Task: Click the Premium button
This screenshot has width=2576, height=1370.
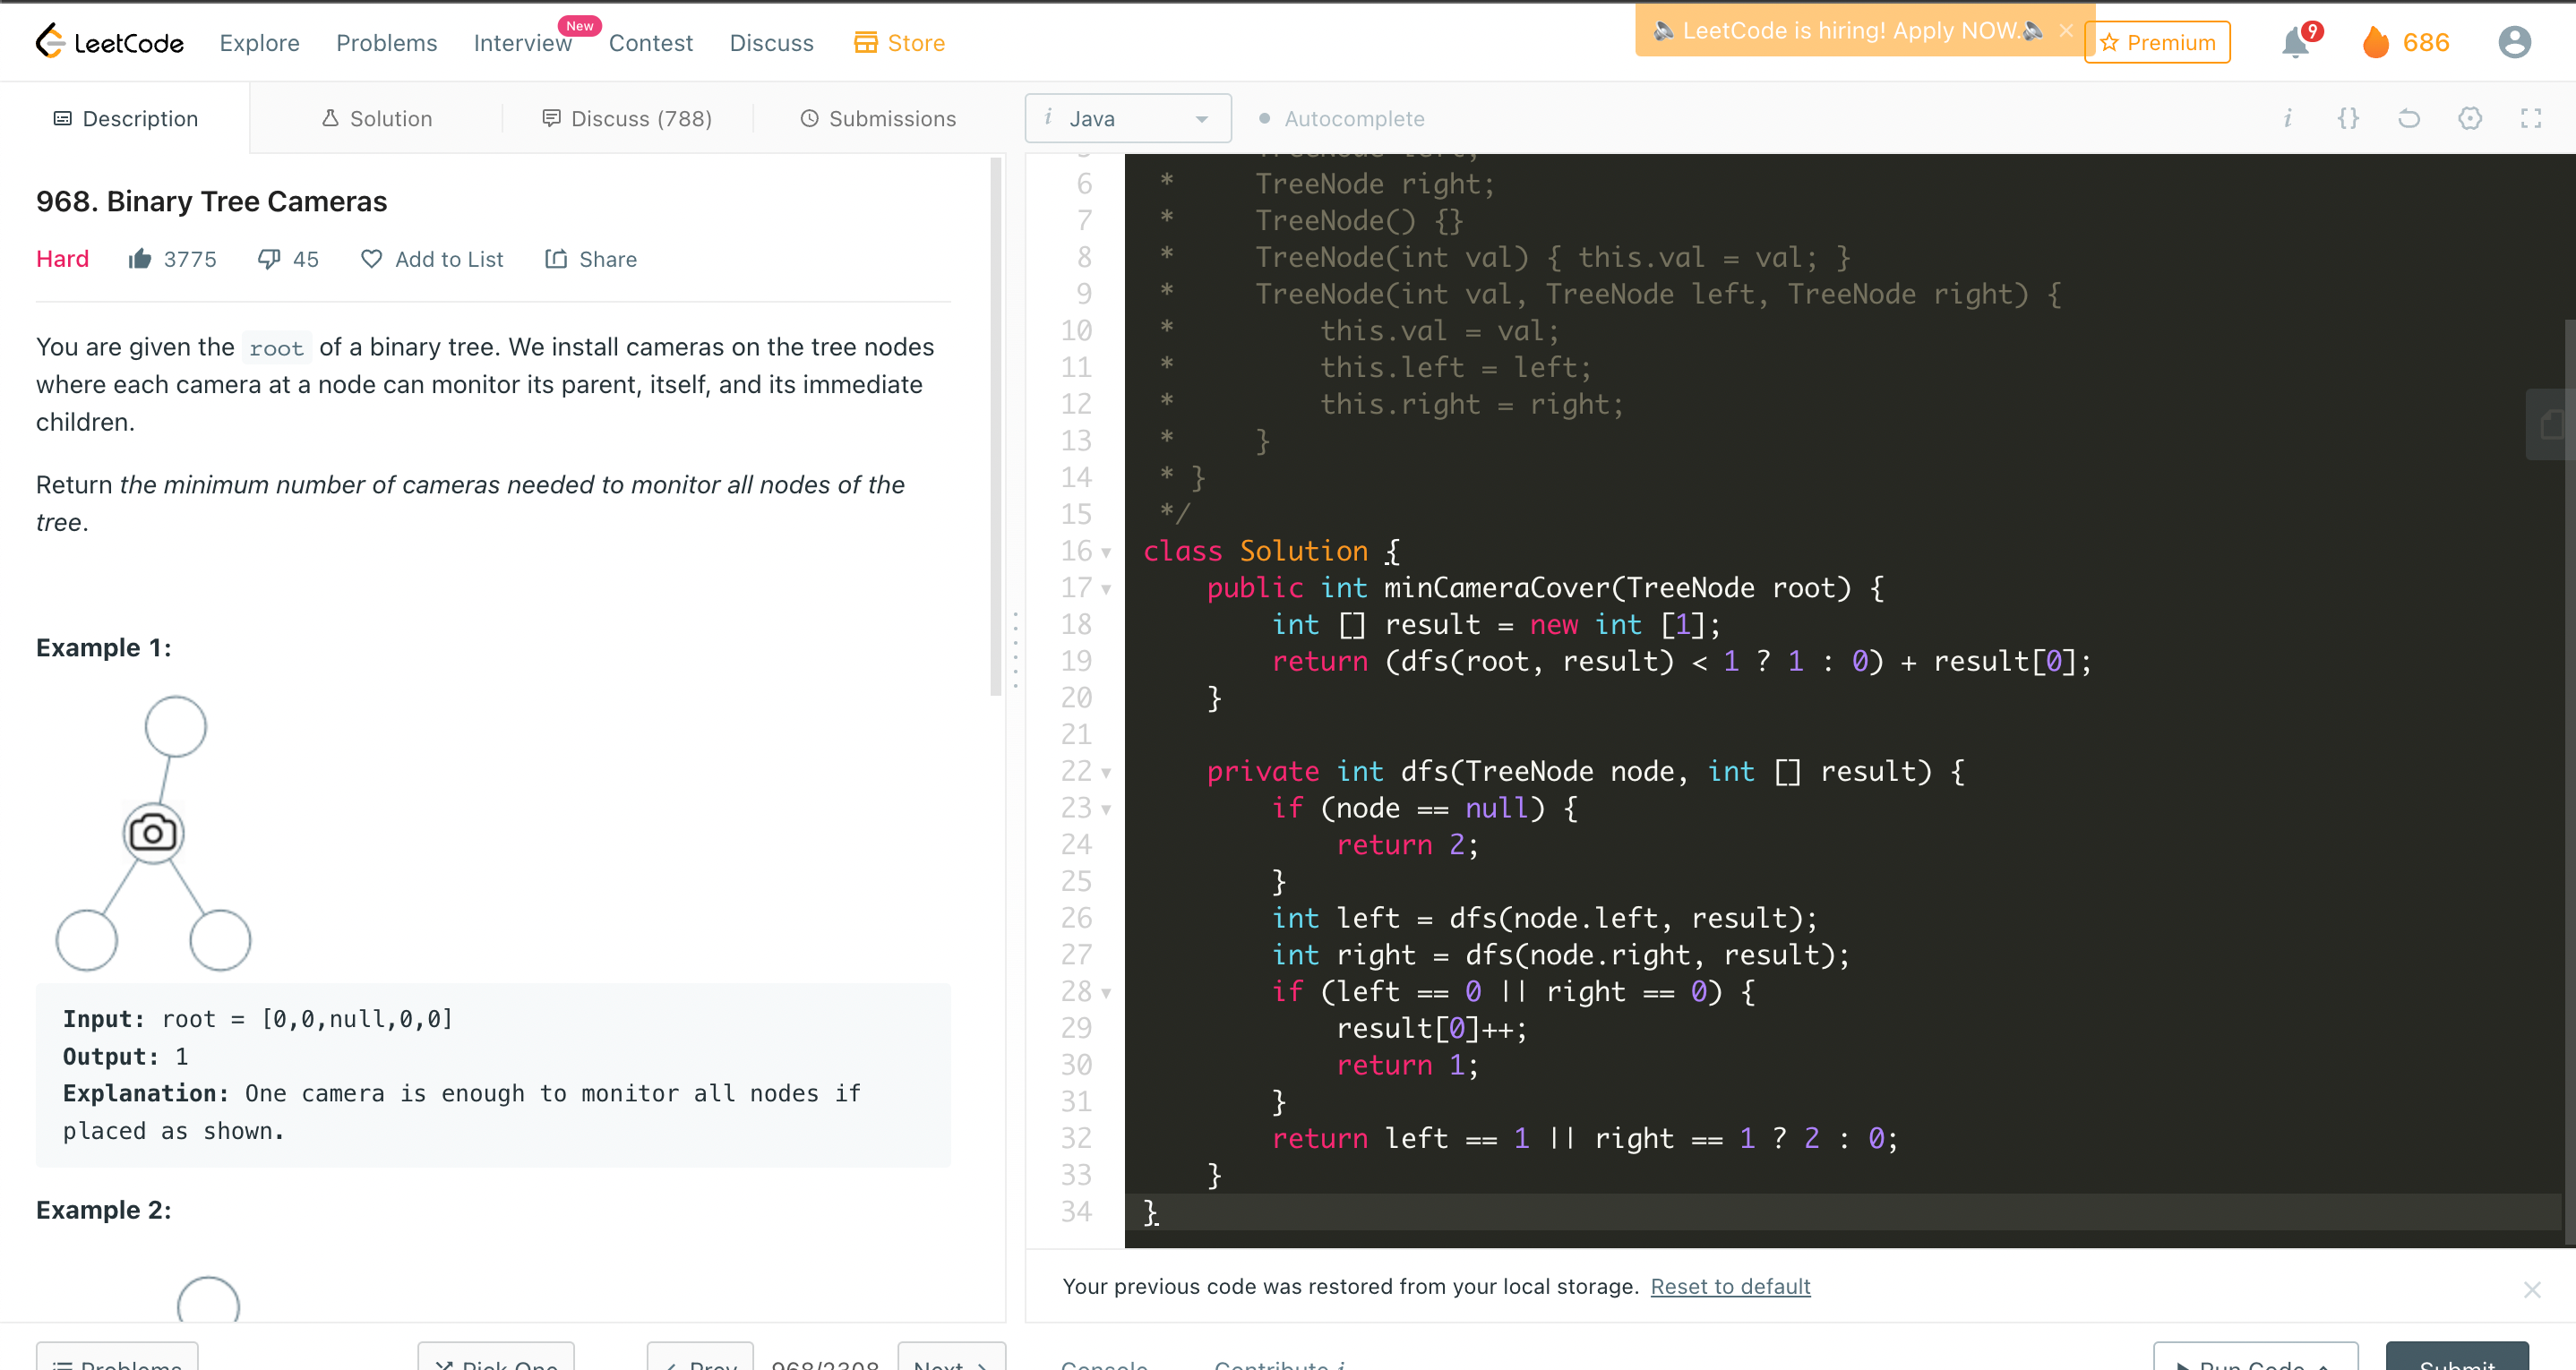Action: tap(2158, 42)
